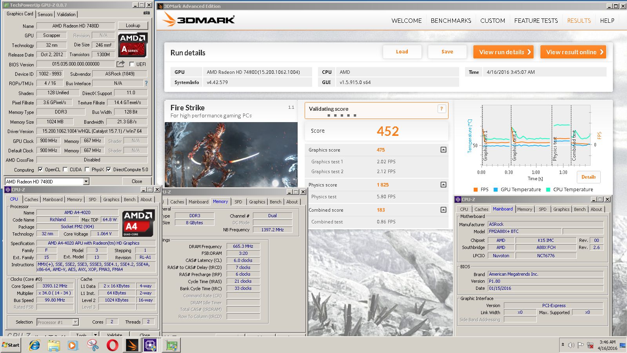Click the Validating score help question mark
This screenshot has height=353, width=627.
pyautogui.click(x=442, y=109)
